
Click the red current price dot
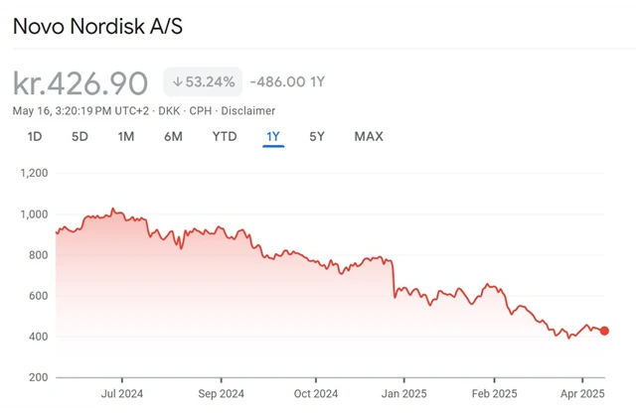point(604,331)
